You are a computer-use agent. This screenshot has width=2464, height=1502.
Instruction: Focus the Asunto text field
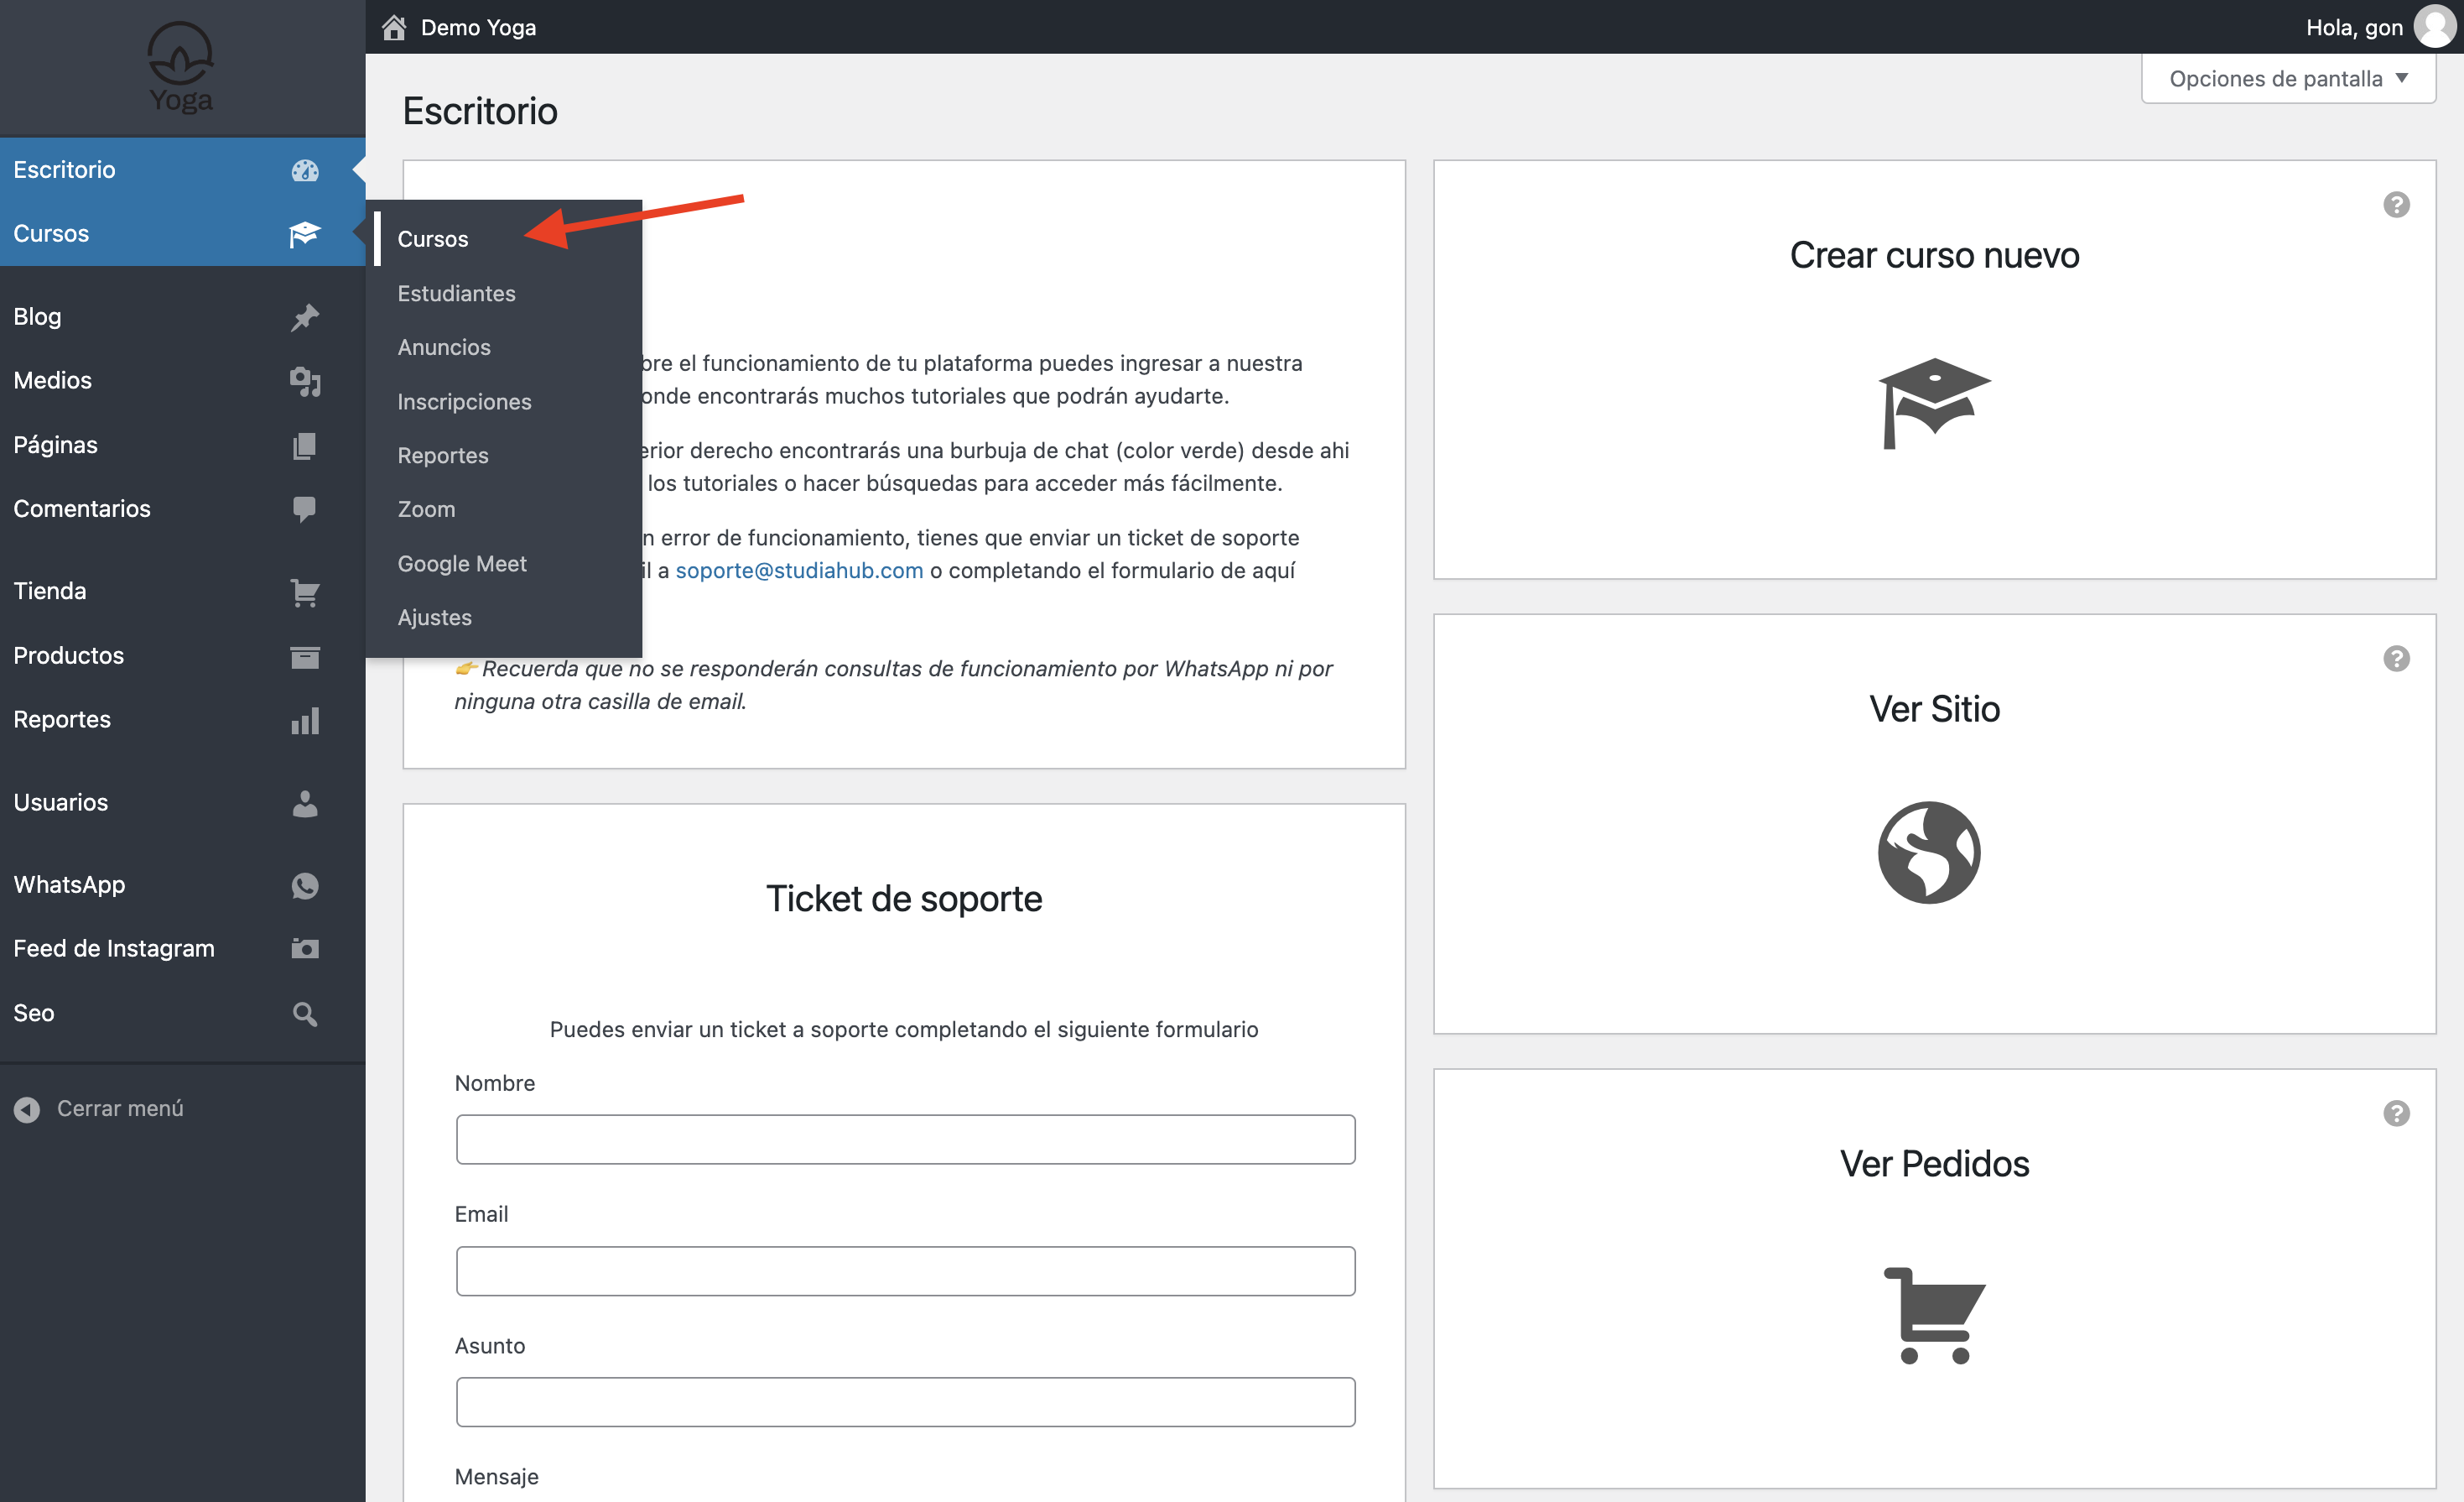pos(905,1401)
